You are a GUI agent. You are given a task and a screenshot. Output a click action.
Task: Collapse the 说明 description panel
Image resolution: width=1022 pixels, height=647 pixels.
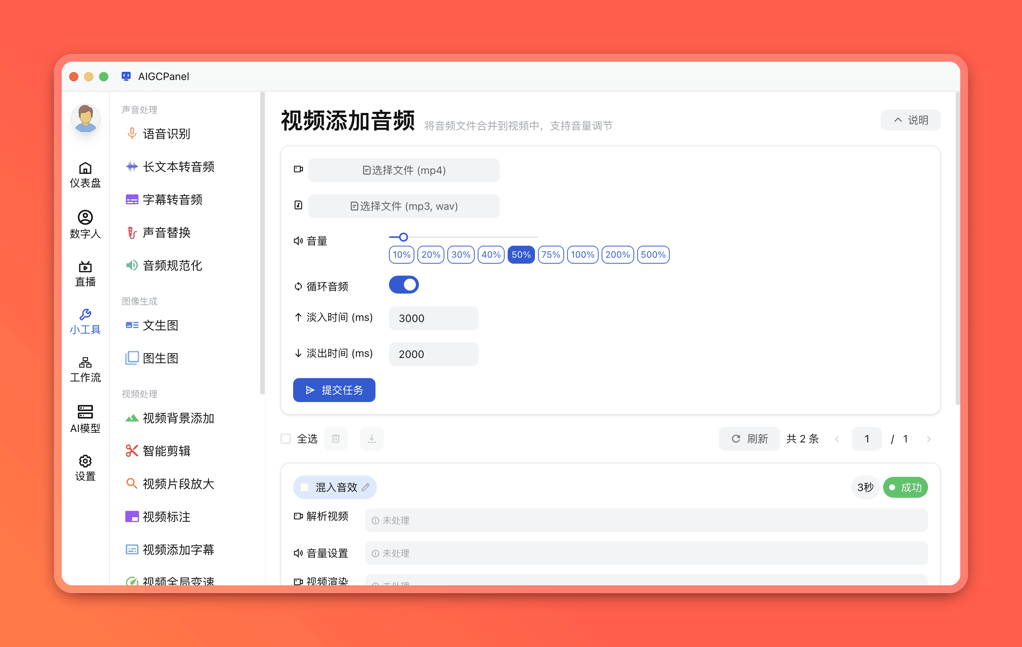pyautogui.click(x=910, y=120)
